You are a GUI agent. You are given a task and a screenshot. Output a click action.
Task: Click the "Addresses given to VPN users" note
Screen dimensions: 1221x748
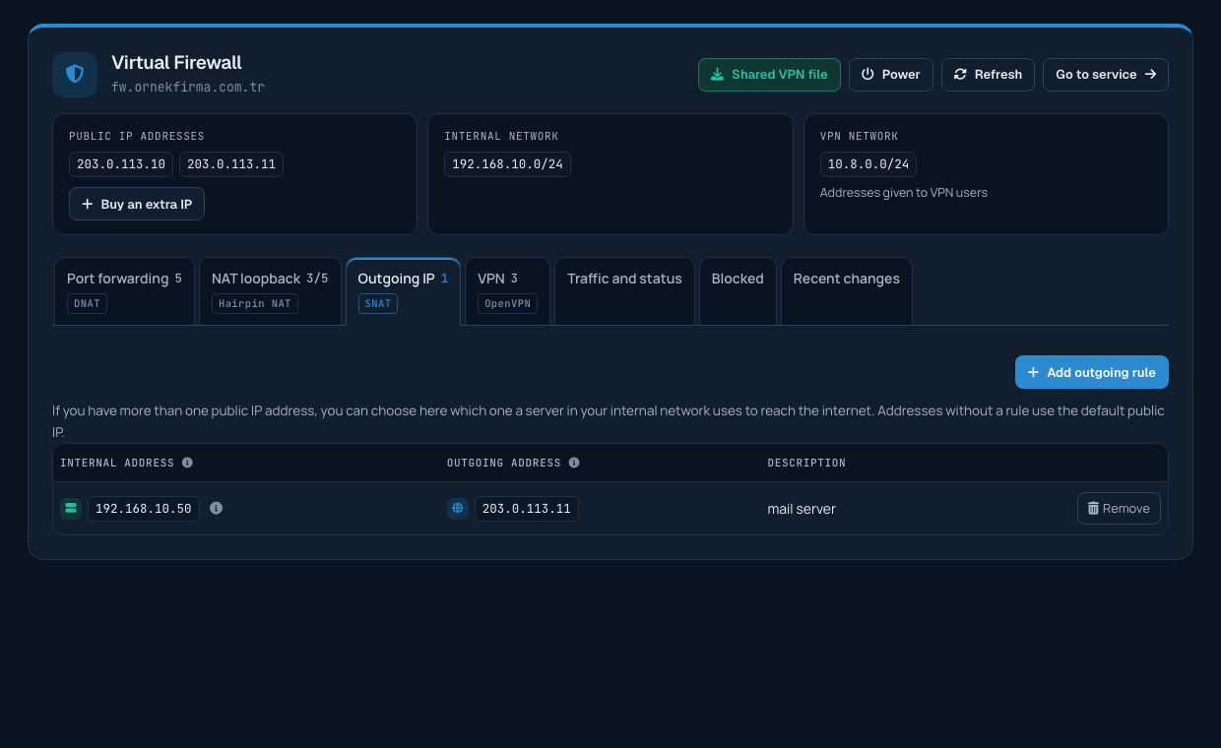point(904,193)
